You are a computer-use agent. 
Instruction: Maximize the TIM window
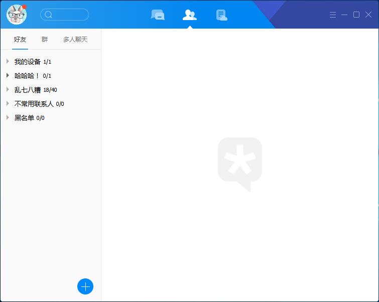pos(356,15)
